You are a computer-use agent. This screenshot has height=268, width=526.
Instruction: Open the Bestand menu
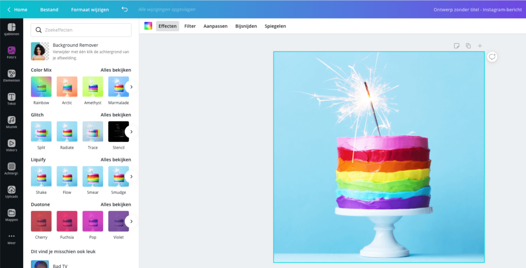point(49,9)
